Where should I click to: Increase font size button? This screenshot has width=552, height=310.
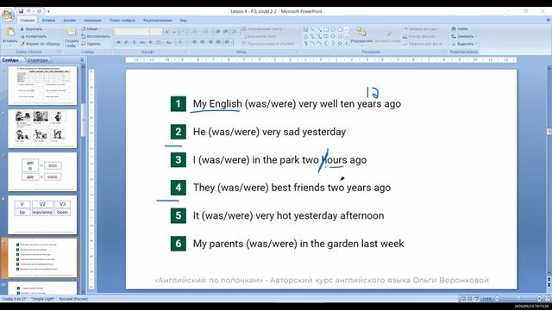166,32
